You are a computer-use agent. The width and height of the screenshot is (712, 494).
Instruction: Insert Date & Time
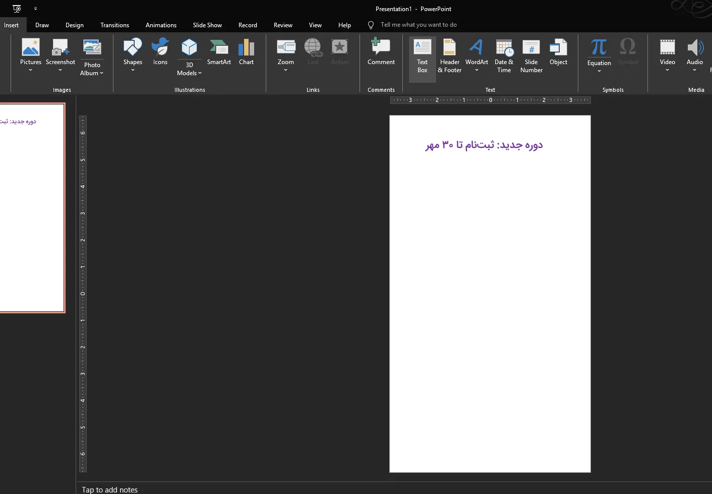tap(504, 57)
